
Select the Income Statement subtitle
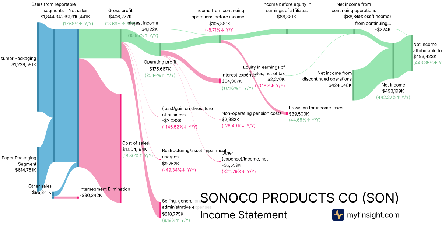pos(243,215)
